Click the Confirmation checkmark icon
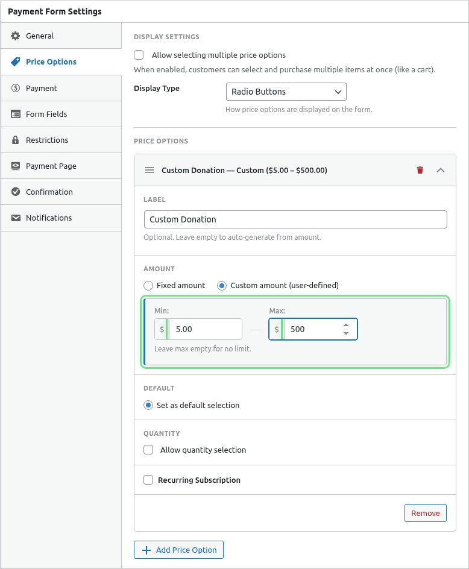 14,192
